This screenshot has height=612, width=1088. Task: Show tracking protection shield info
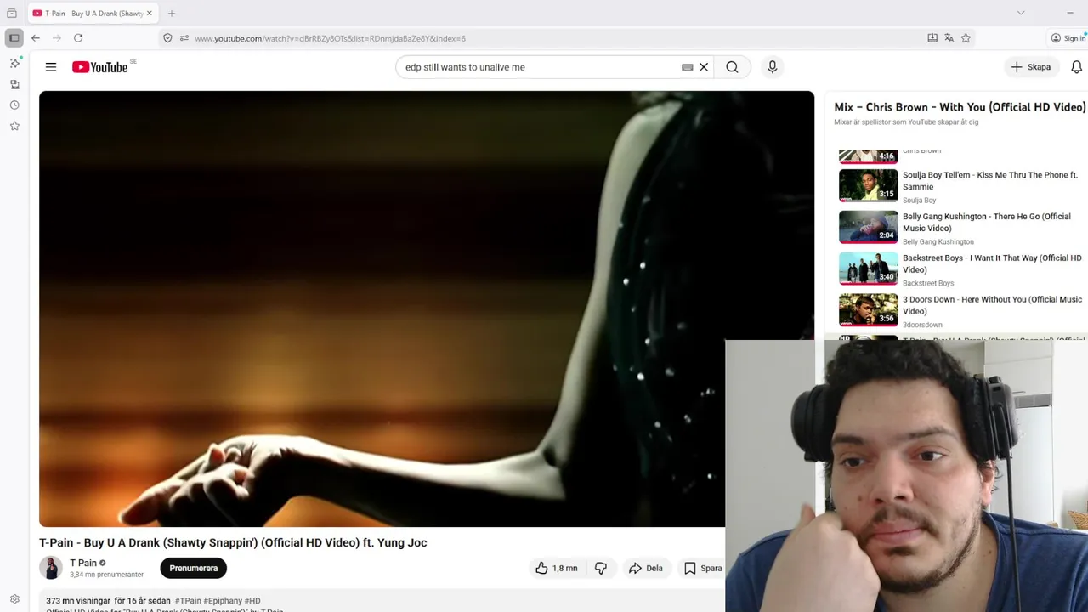(167, 38)
